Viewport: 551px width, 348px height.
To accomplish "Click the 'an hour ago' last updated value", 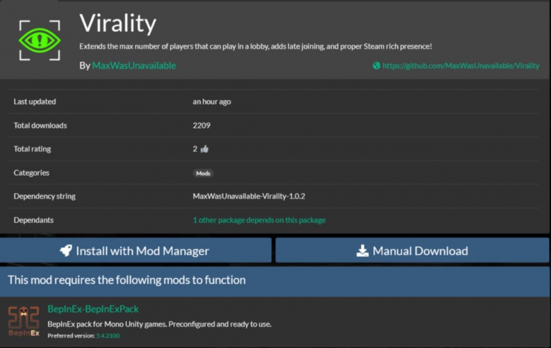I will 211,102.
